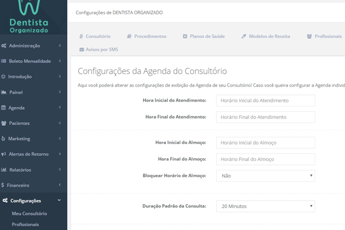Click the Painel chart icon
345x230 pixels.
(x=4, y=92)
